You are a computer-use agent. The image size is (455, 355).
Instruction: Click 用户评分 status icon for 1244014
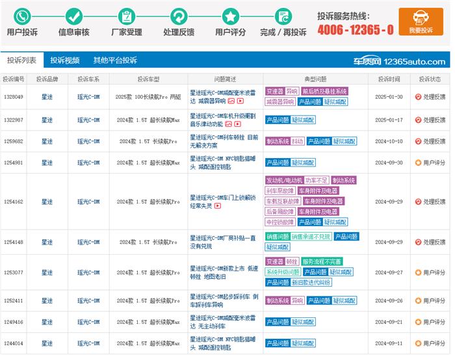(x=418, y=343)
